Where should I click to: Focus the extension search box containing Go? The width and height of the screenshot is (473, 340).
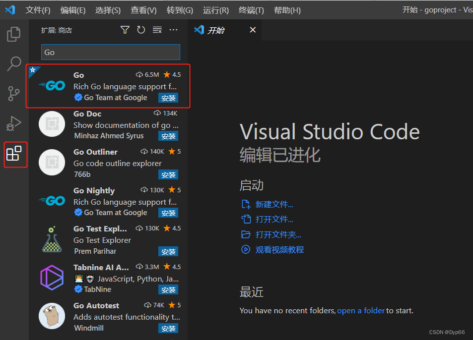coord(110,52)
